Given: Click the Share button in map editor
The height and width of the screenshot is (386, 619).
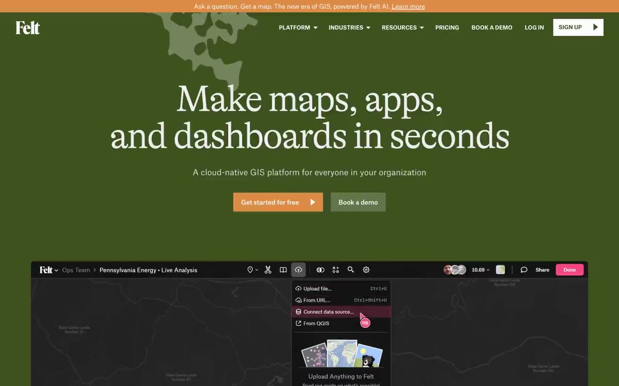Looking at the screenshot, I should point(542,270).
